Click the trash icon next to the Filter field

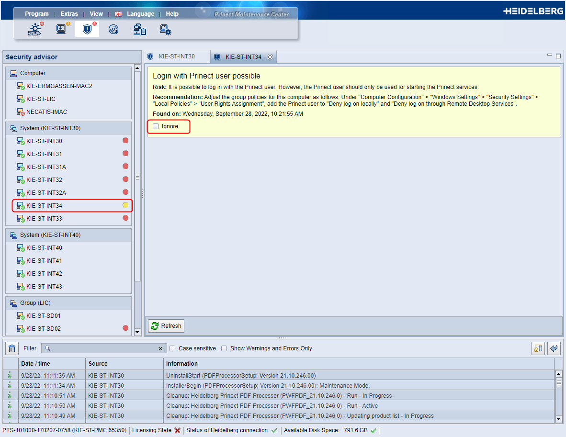click(11, 348)
